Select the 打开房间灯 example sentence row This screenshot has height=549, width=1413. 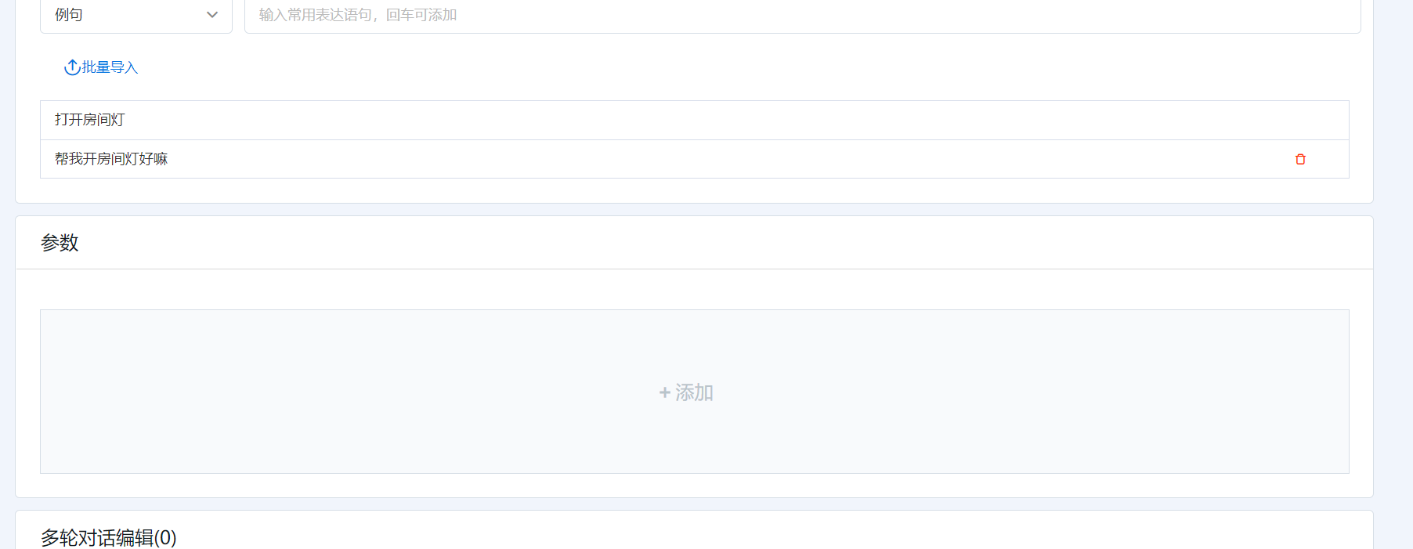coord(695,120)
